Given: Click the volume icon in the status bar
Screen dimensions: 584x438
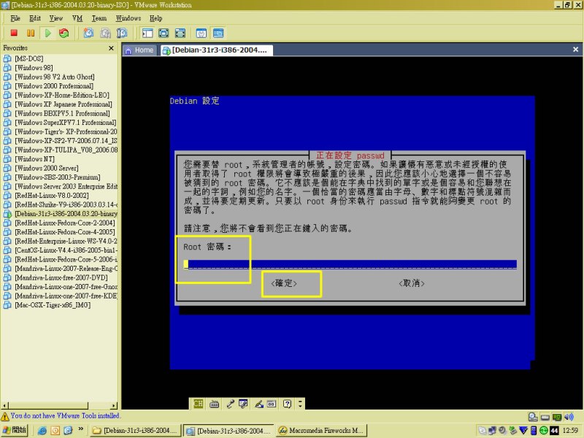Looking at the screenshot, I should pyautogui.click(x=569, y=417).
